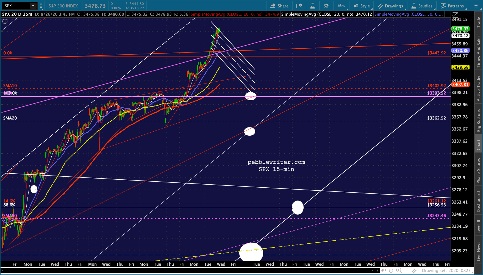The width and height of the screenshot is (483, 275).
Task: Click the crosshair pan icon
Action: click(x=391, y=271)
